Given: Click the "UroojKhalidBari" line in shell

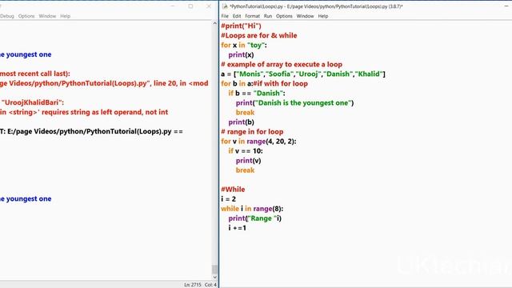Looking at the screenshot, I should 32,102.
